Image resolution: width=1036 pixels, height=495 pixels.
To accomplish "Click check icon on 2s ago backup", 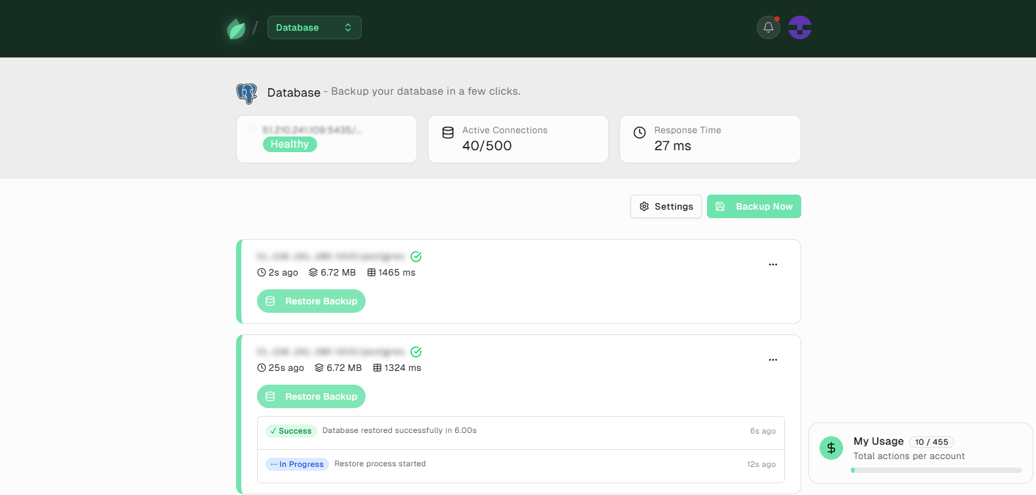I will 416,257.
